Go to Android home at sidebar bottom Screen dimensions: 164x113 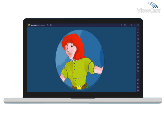(138, 87)
